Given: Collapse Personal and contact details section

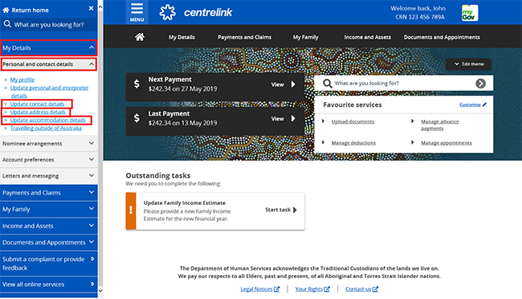Looking at the screenshot, I should click(x=49, y=64).
